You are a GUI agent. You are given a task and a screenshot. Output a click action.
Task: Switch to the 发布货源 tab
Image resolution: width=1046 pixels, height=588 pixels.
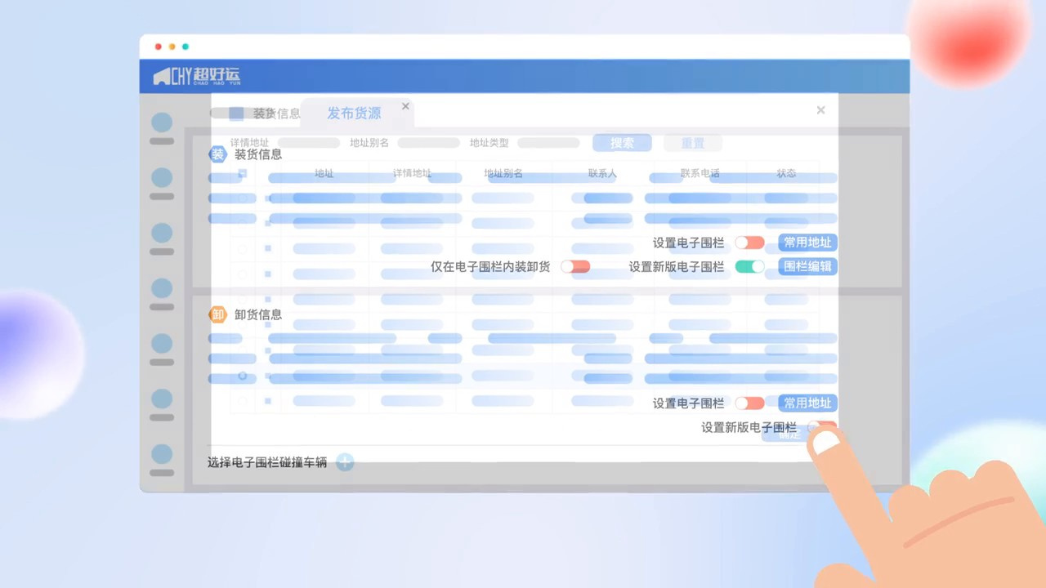(x=354, y=114)
